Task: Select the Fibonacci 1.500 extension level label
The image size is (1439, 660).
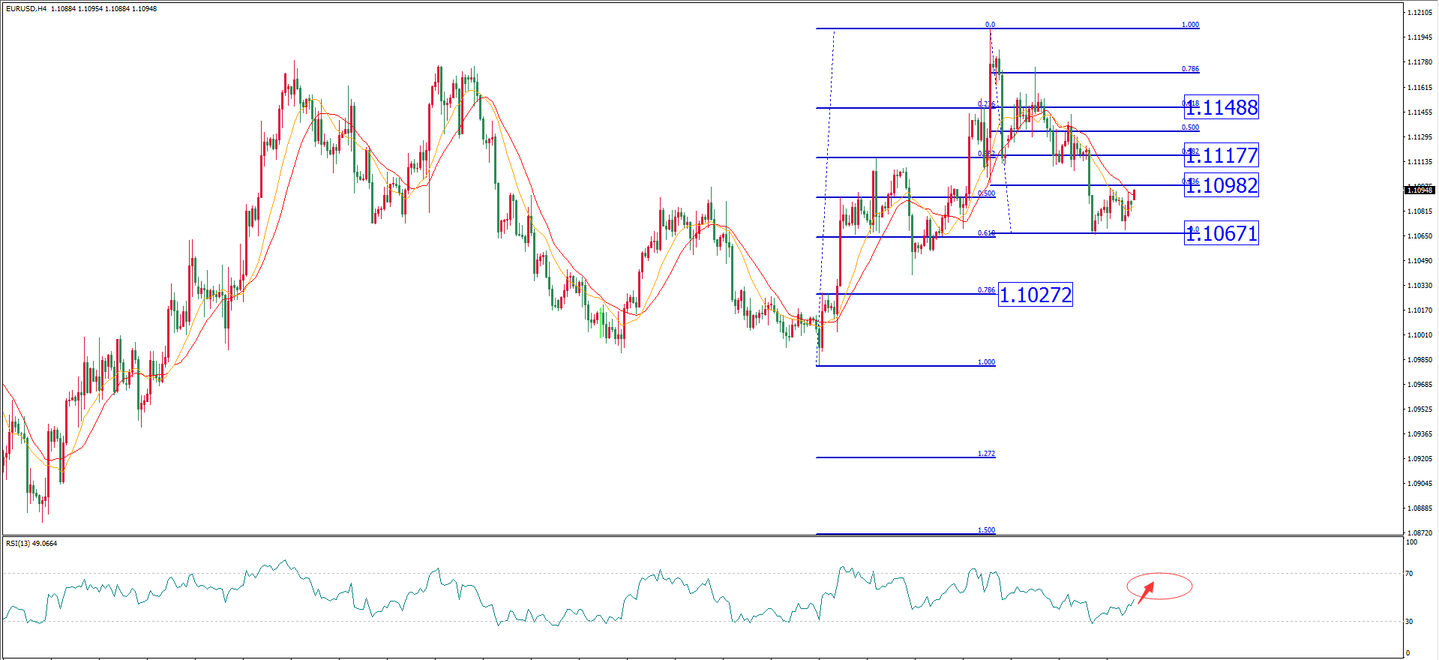Action: 986,530
